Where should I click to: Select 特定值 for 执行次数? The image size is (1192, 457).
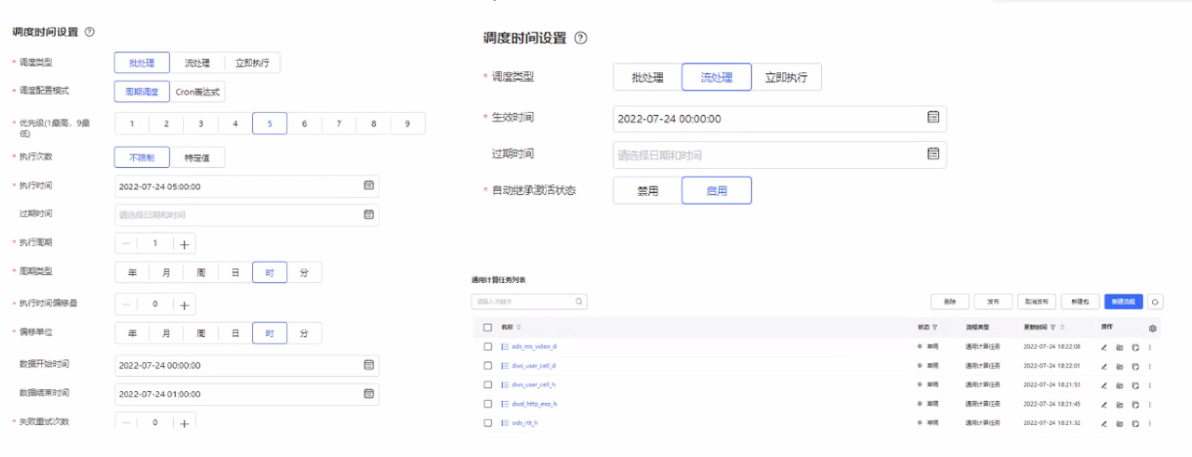pyautogui.click(x=197, y=157)
